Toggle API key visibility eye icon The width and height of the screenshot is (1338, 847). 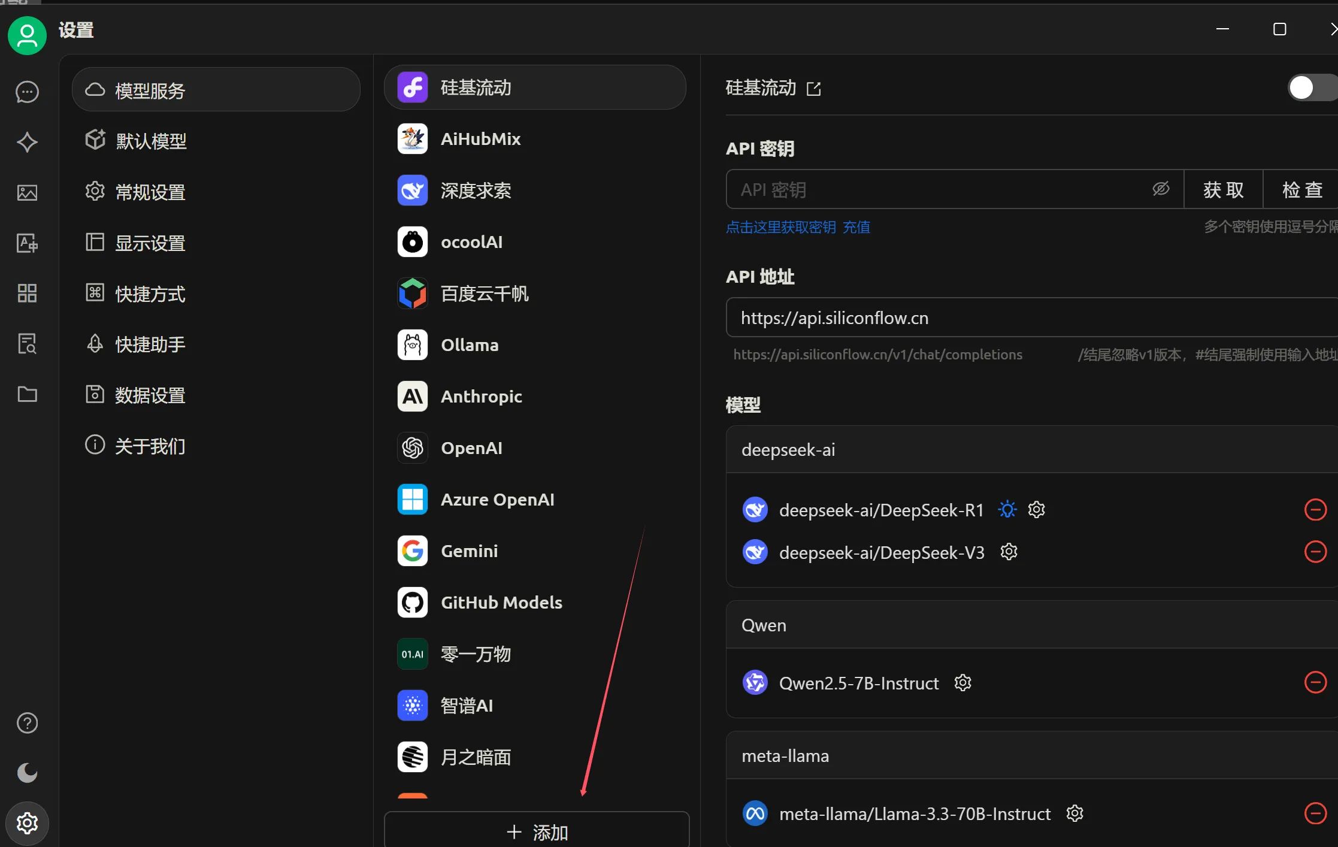1161,189
